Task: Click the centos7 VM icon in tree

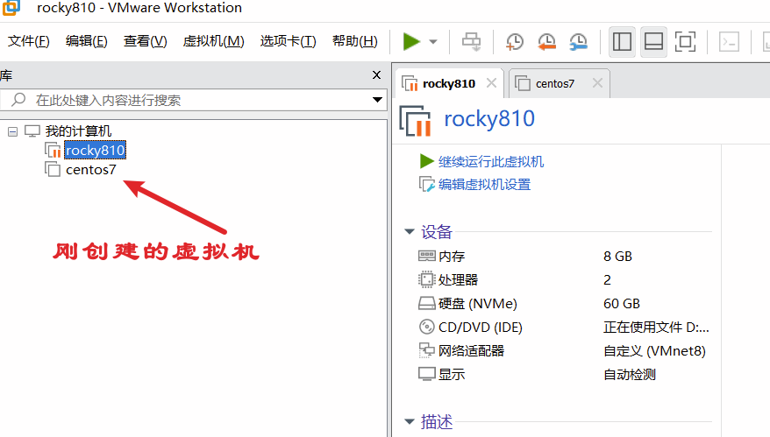Action: pyautogui.click(x=53, y=169)
